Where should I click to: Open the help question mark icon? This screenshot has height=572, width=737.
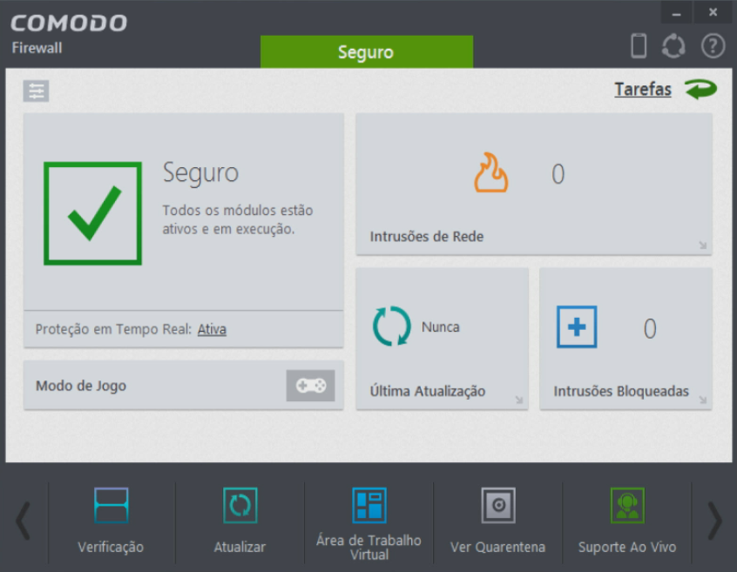click(x=713, y=46)
